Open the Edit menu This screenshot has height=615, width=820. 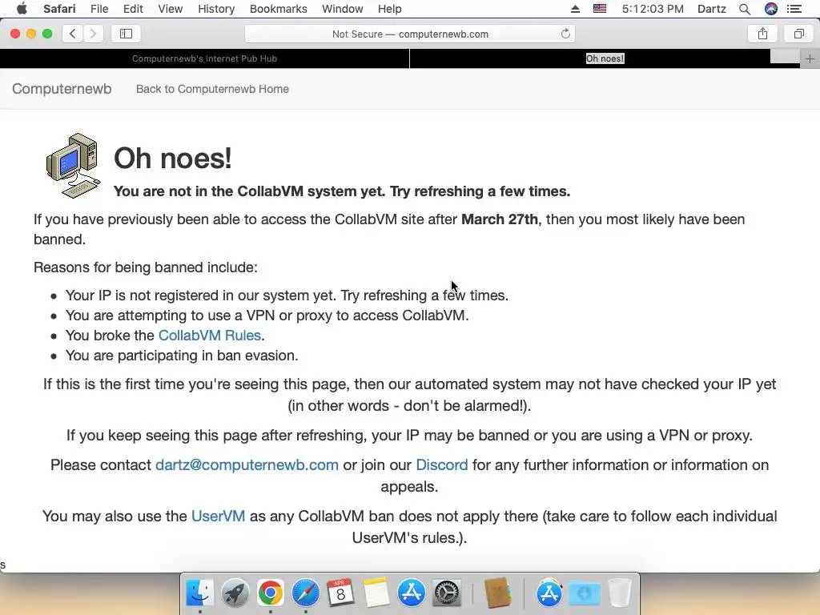pyautogui.click(x=133, y=9)
